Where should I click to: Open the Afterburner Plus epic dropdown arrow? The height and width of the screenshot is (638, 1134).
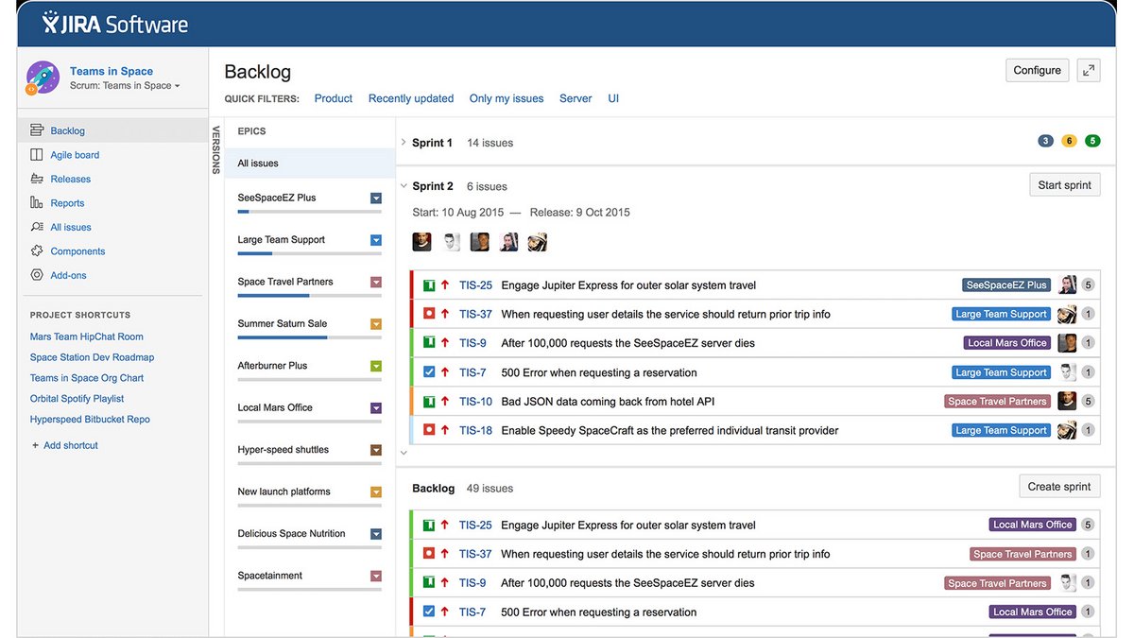(x=376, y=366)
